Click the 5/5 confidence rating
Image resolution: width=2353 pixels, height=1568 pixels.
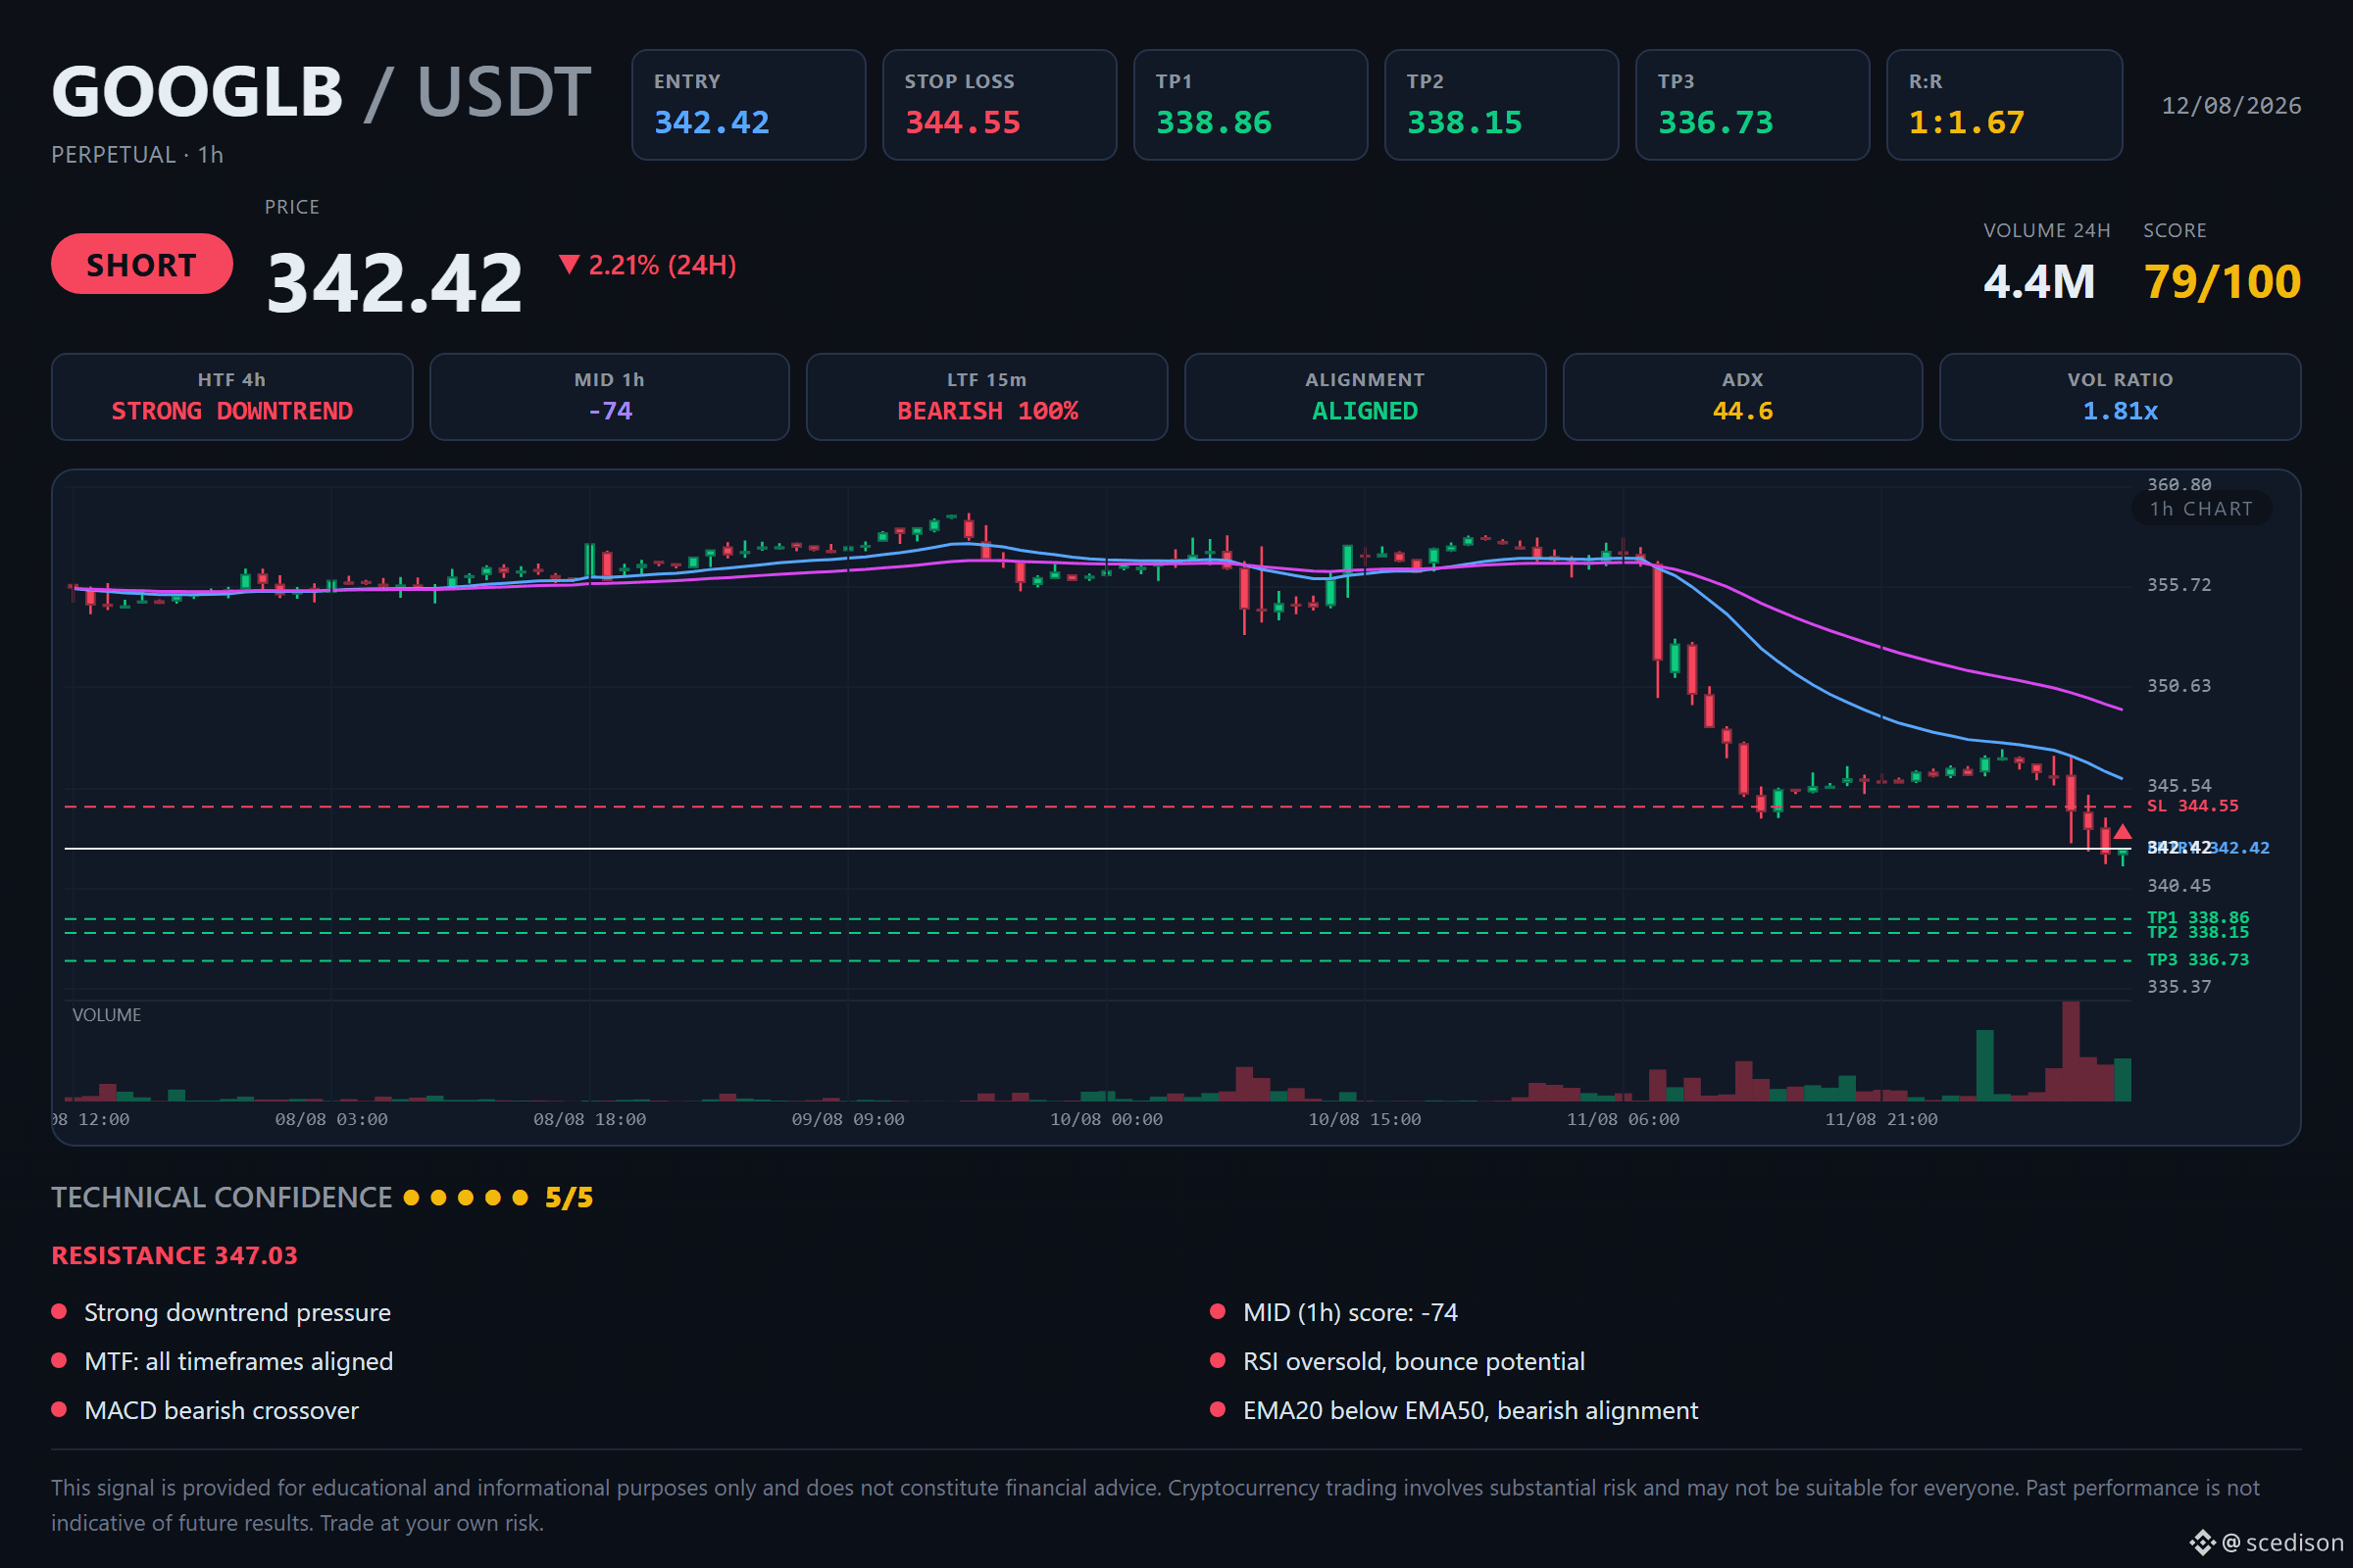pyautogui.click(x=570, y=1198)
